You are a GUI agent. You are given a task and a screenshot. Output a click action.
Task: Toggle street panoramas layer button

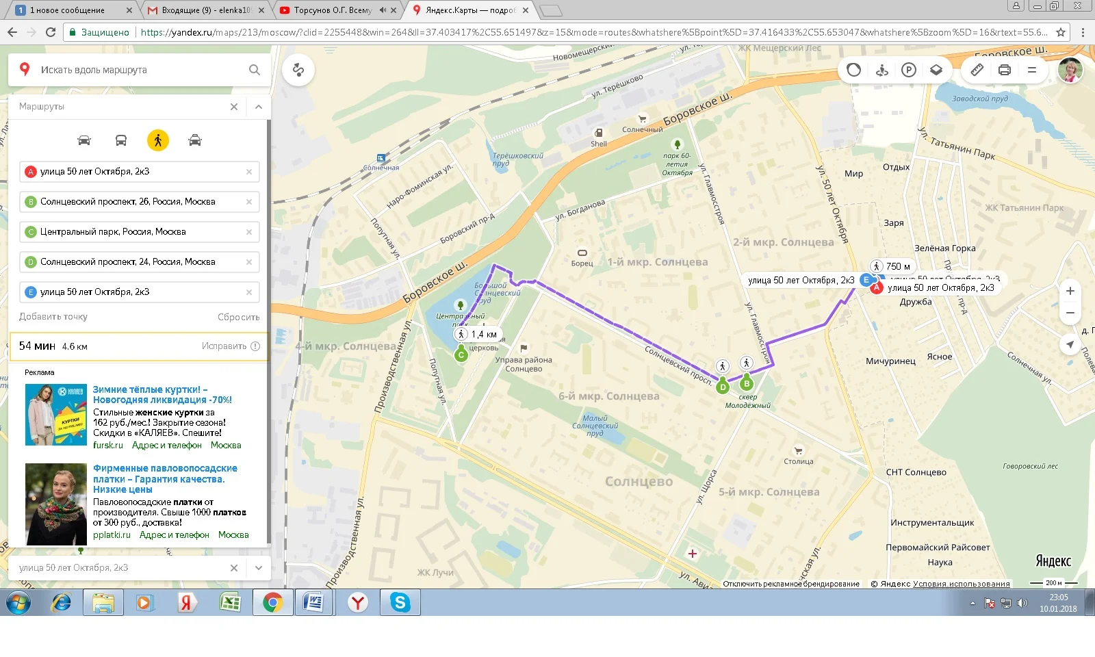click(x=881, y=70)
